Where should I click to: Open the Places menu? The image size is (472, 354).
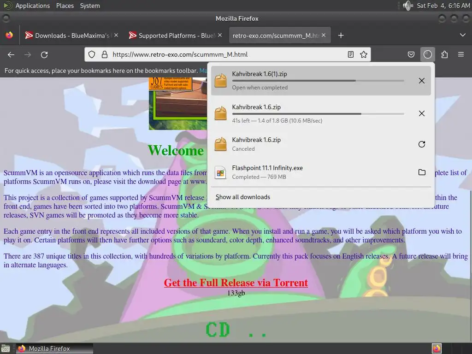(65, 6)
